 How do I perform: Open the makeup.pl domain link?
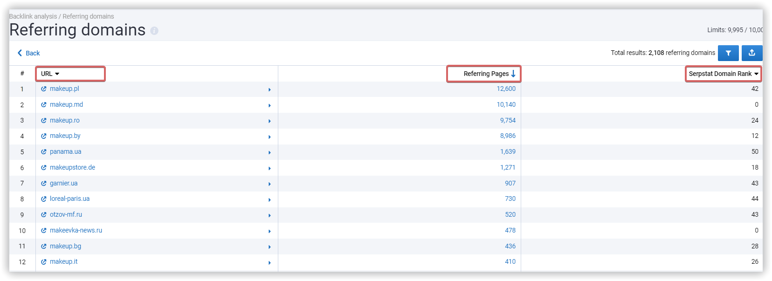point(64,89)
